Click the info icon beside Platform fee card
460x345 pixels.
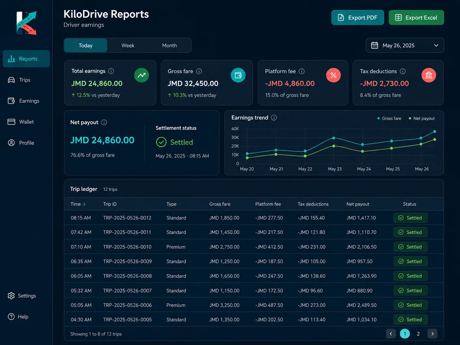coord(302,71)
